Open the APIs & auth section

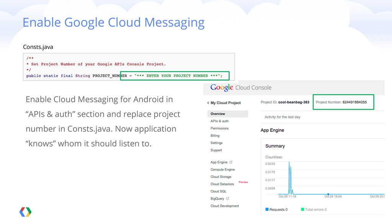point(219,121)
